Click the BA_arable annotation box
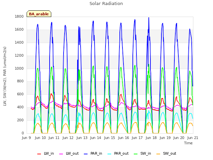213x160 pixels. 39,14
